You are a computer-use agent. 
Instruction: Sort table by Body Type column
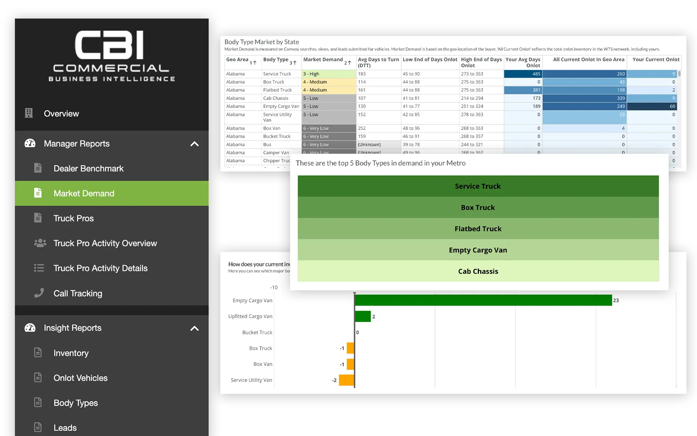pyautogui.click(x=276, y=60)
